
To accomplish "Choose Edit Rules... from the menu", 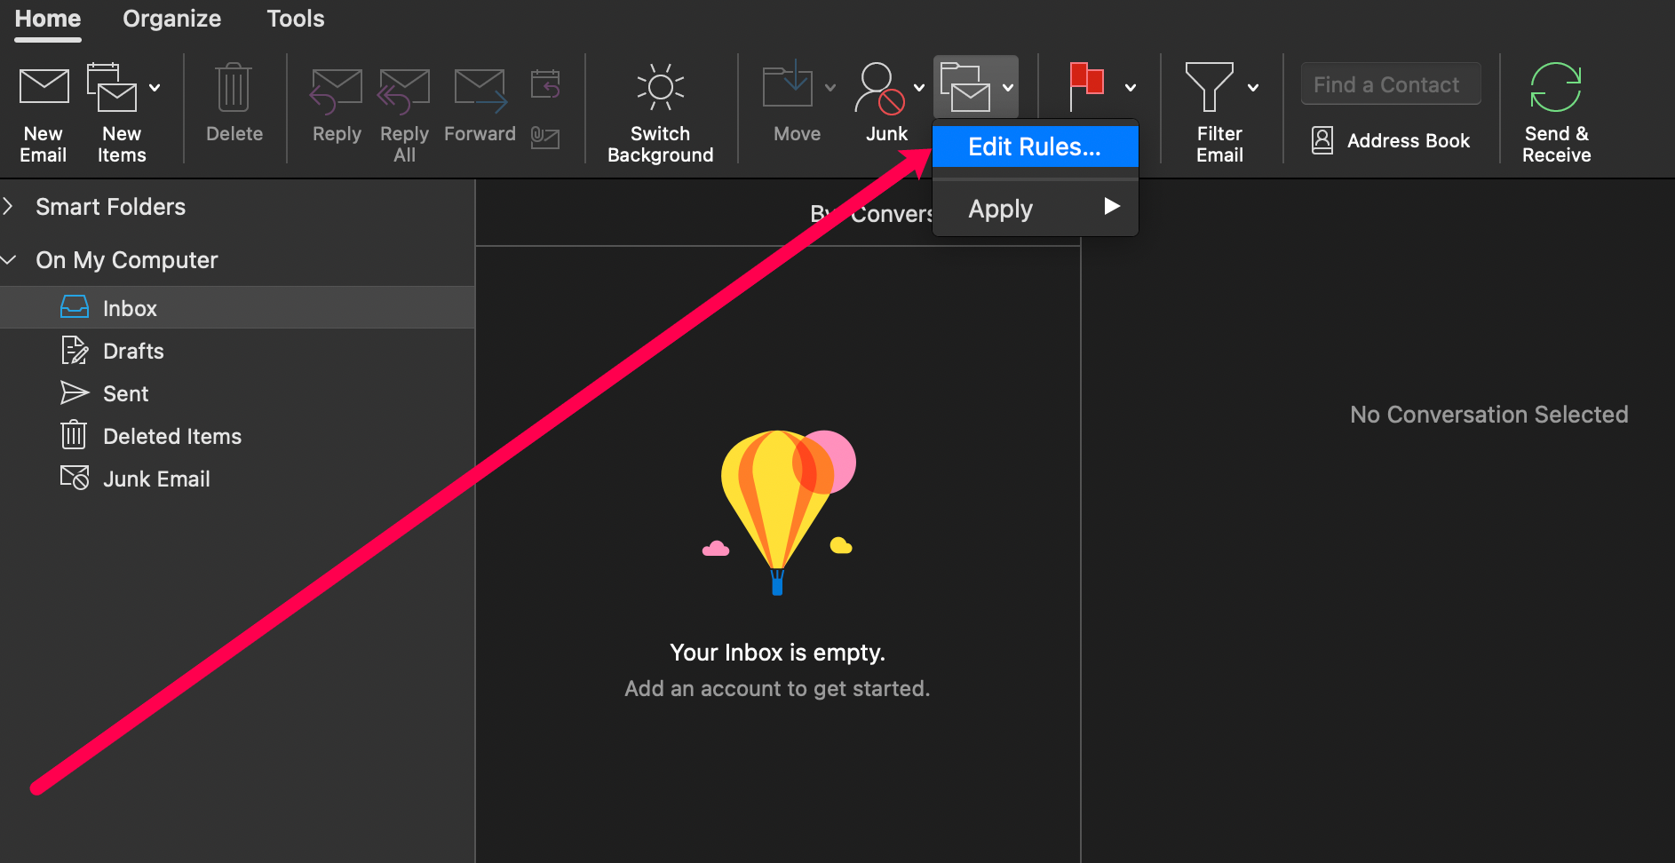I will [x=1036, y=146].
